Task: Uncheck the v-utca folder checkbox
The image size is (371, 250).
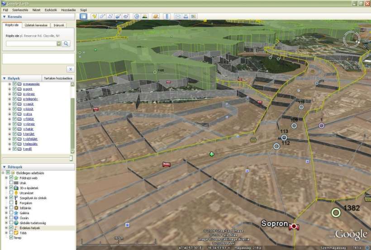Action: pos(14,114)
